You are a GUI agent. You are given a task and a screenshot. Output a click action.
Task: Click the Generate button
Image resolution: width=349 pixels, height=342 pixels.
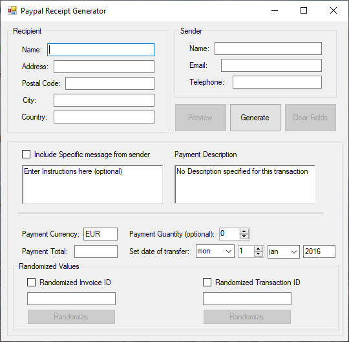coord(255,118)
